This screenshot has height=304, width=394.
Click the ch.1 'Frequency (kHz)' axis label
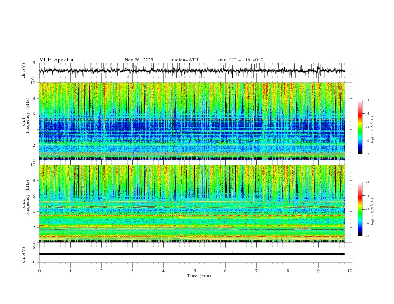[x=28, y=116]
